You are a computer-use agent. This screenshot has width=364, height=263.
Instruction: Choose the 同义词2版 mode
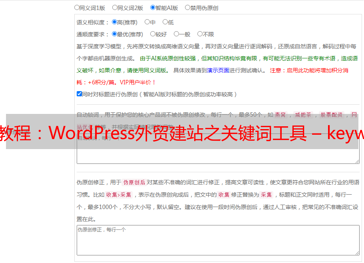115,7
